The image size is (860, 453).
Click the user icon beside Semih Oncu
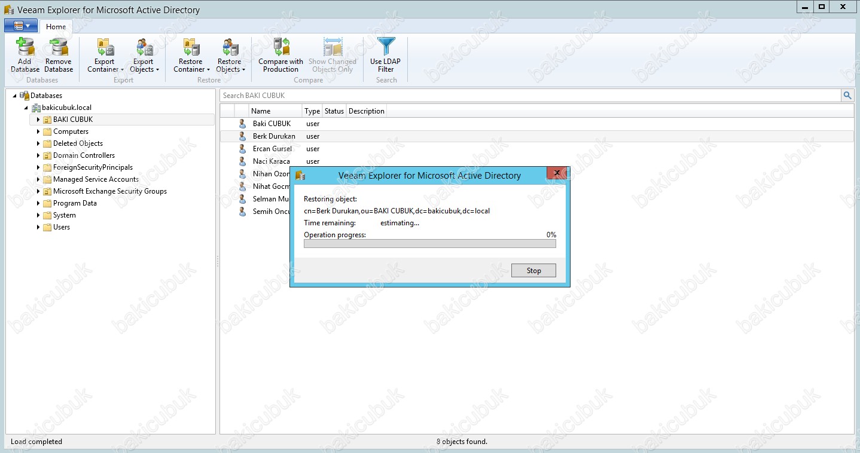pos(242,212)
